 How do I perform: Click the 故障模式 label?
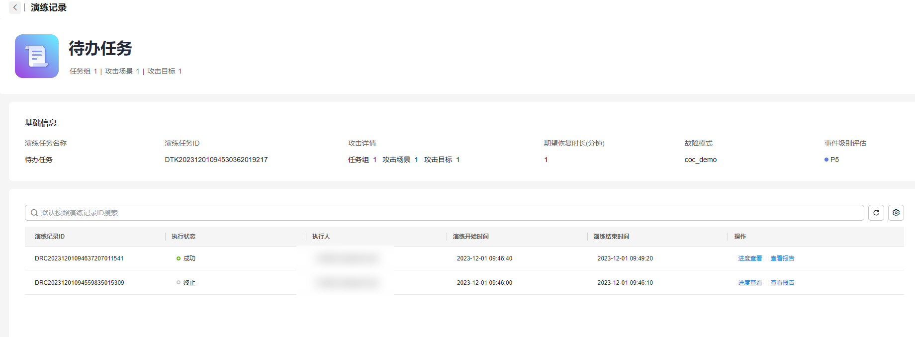699,143
